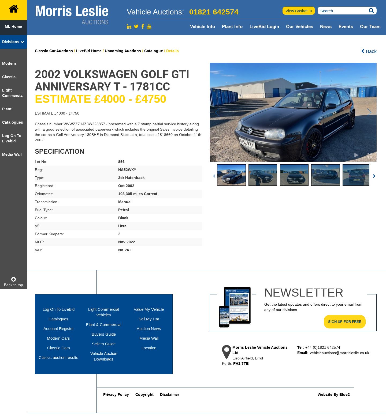Open the Our Team nav item
386x417 pixels.
370,26
